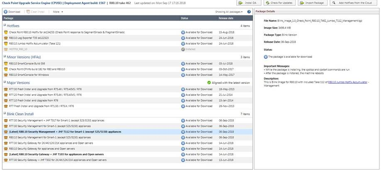381x171 pixels.
Task: Select R77.20 Fresh Install and Upgrade row
Action: (127, 95)
